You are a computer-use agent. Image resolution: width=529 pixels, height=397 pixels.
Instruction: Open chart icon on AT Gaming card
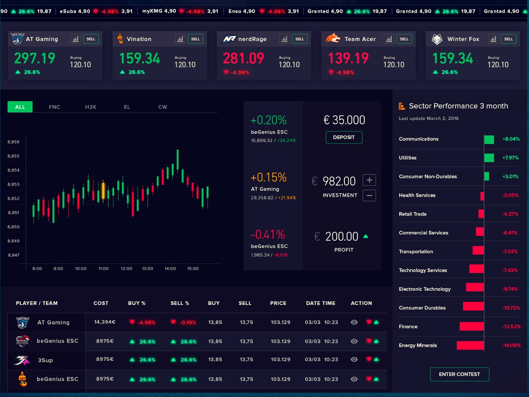click(76, 39)
